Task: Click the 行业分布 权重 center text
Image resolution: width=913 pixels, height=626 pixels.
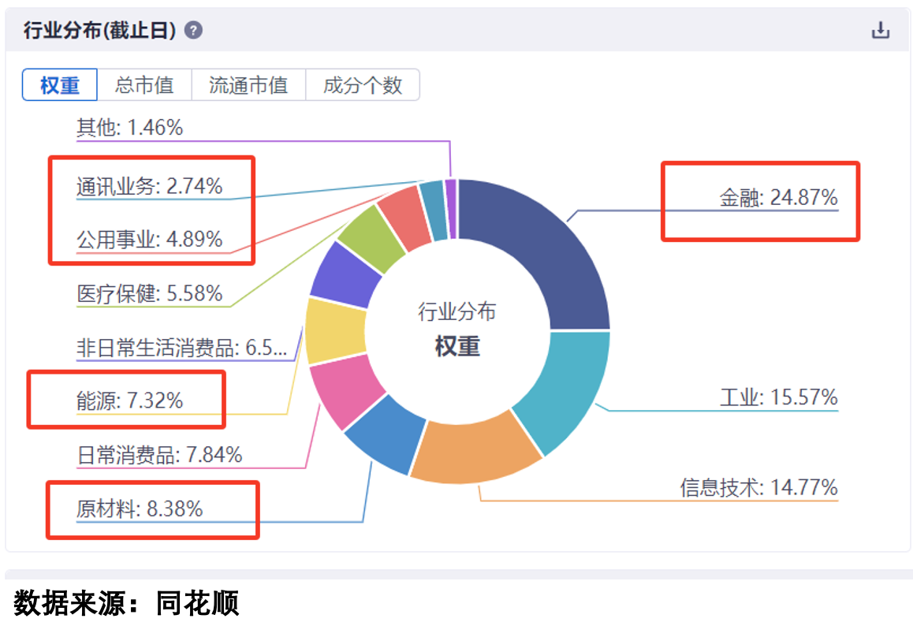Action: click(x=457, y=329)
